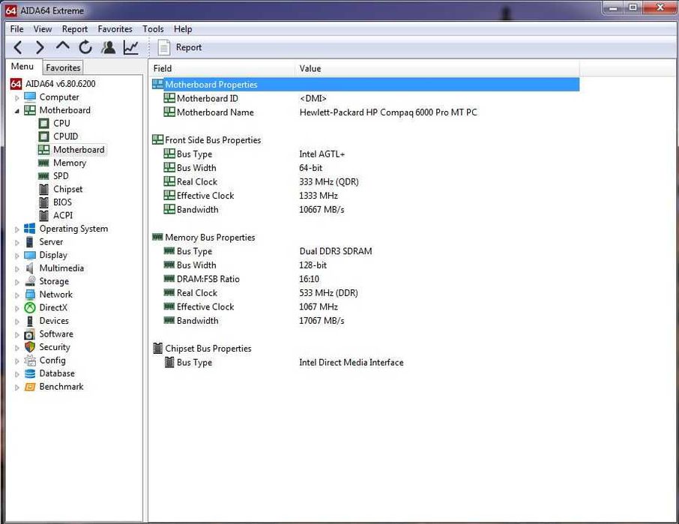Select the Memory Bus Properties heading
Screen dimensions: 679x524
point(210,238)
